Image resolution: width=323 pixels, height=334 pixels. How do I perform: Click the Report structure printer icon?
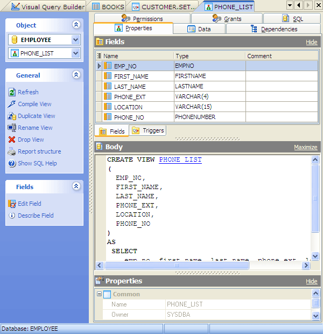(x=12, y=151)
